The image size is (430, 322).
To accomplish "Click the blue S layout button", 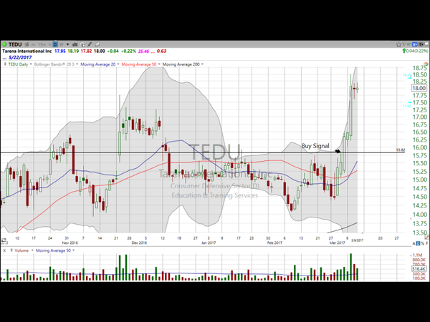I will click(x=415, y=44).
